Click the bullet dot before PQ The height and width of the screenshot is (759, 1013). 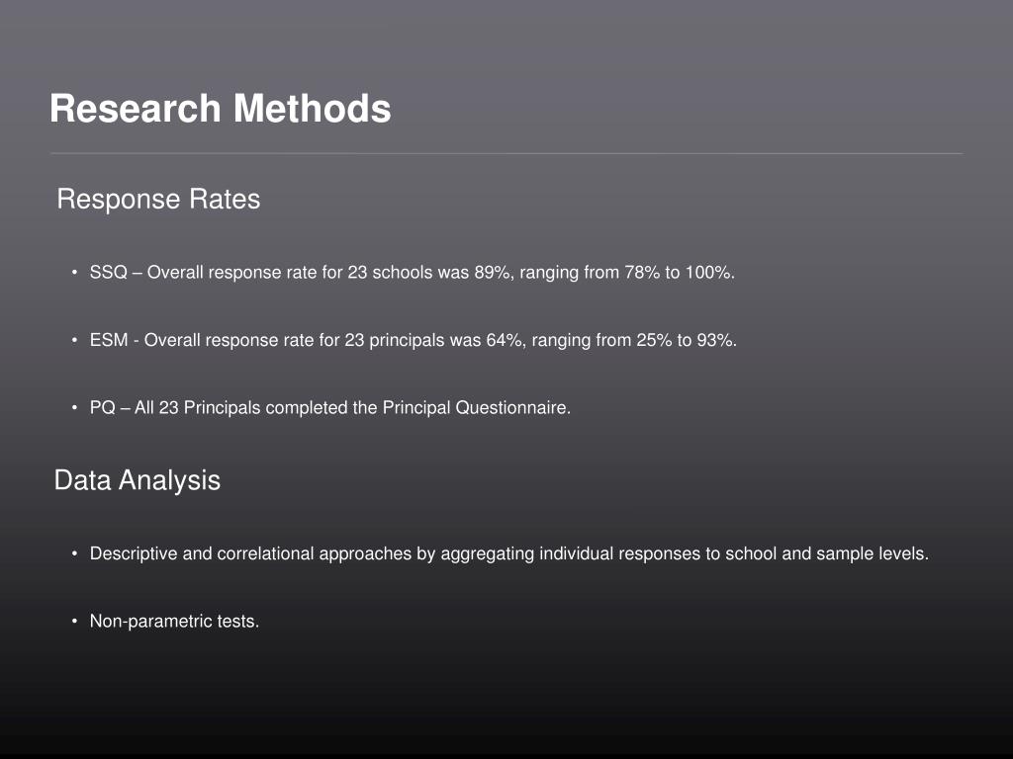[75, 408]
